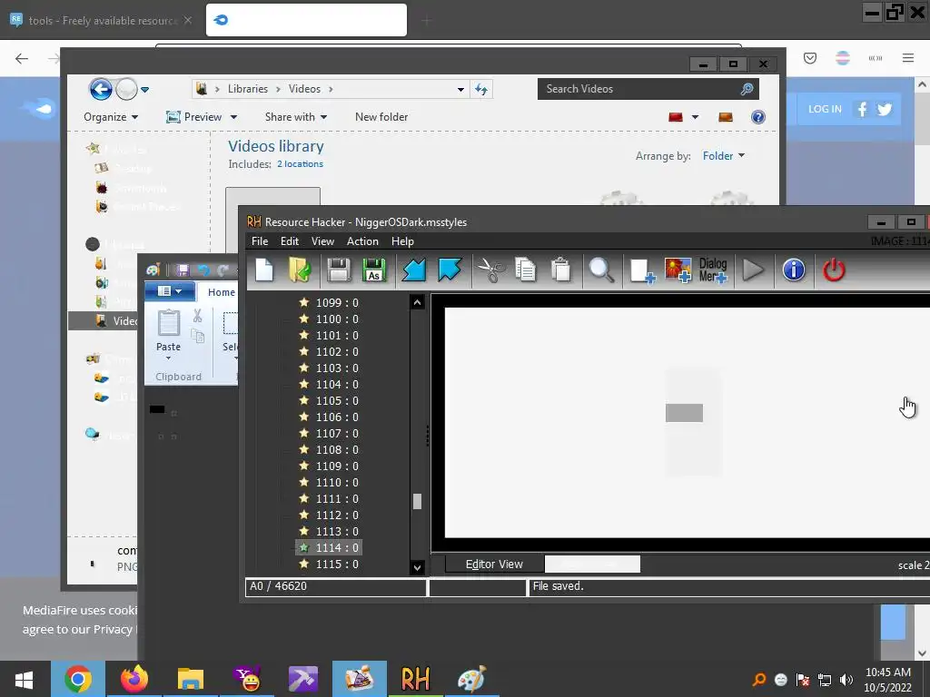Open the Organize dropdown in Explorer
This screenshot has width=930, height=697.
tap(111, 117)
